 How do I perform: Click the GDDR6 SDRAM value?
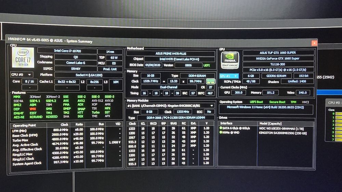tap(276, 76)
